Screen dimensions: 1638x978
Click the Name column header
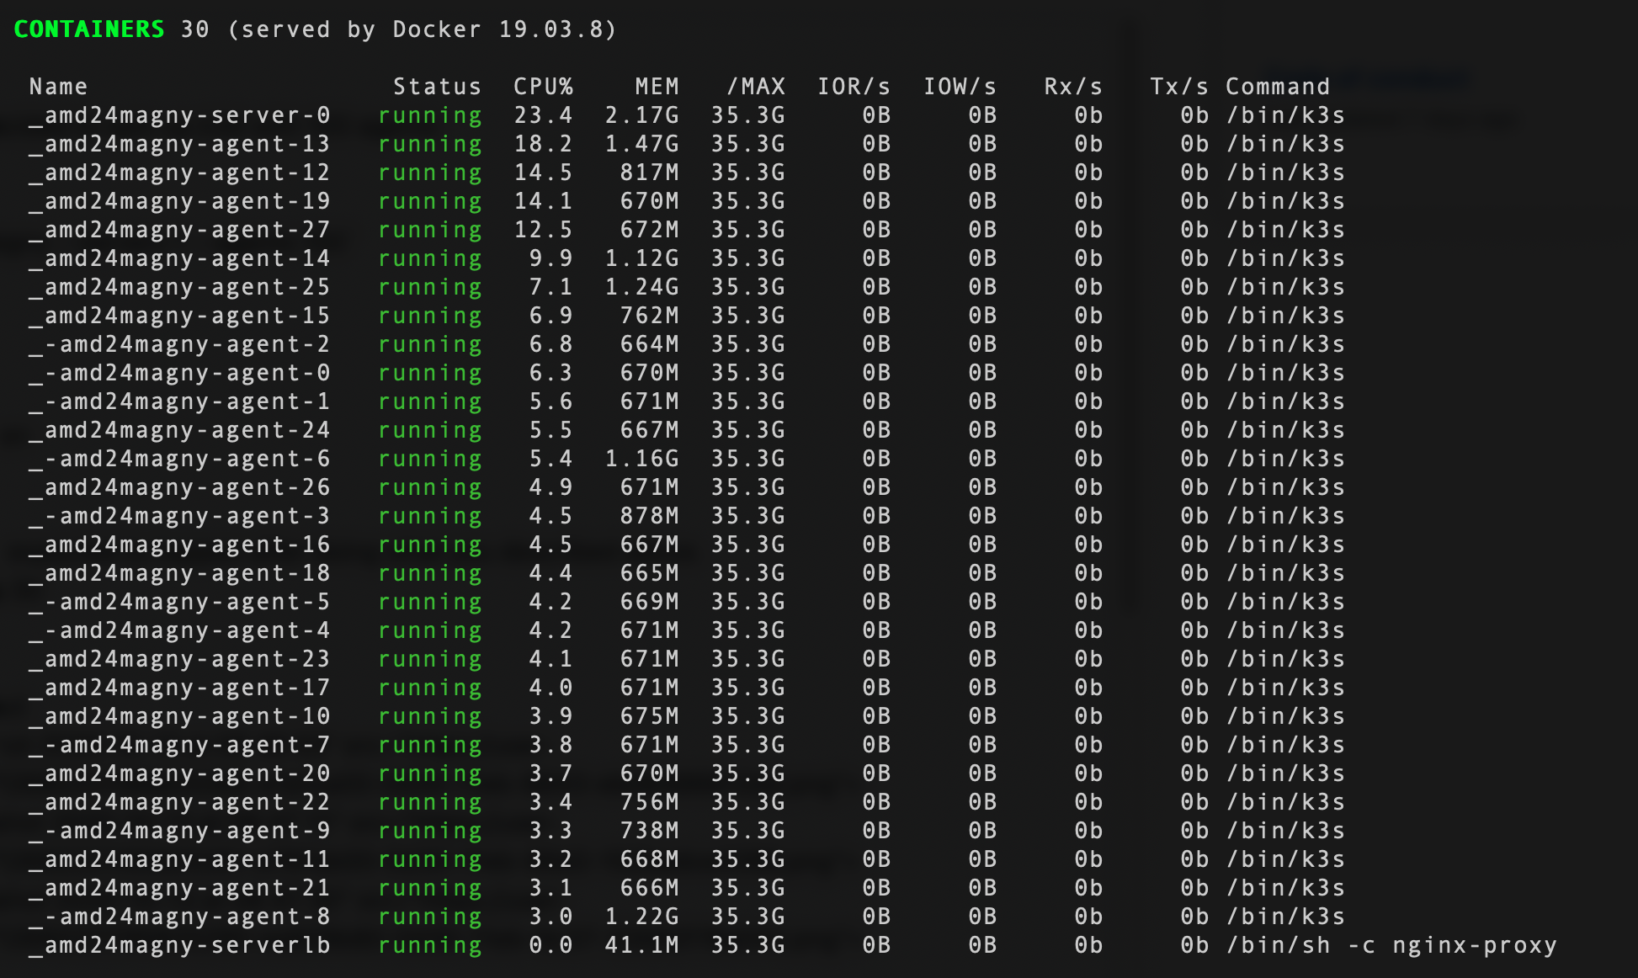point(59,87)
